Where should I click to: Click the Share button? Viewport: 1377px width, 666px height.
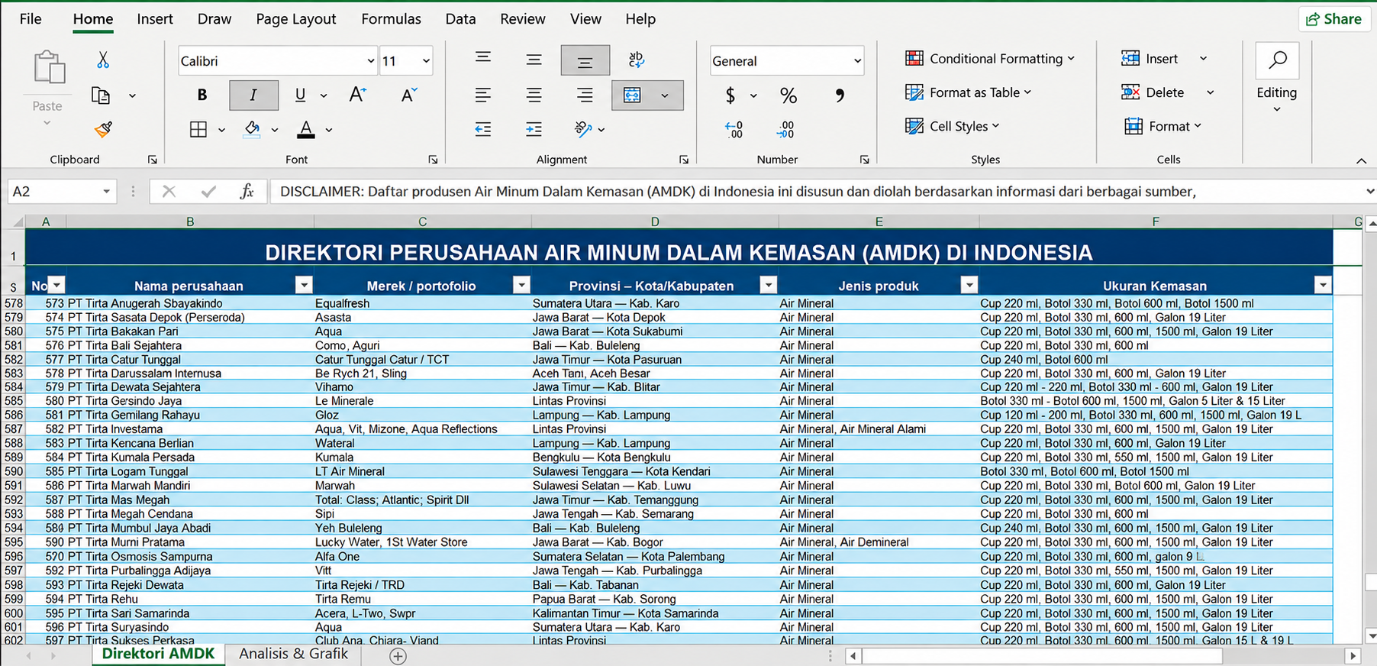pos(1333,19)
